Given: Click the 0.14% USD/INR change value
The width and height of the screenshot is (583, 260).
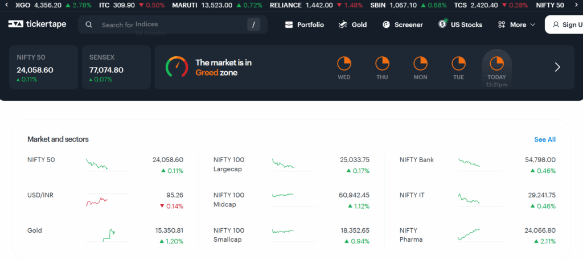Looking at the screenshot, I should click(171, 206).
